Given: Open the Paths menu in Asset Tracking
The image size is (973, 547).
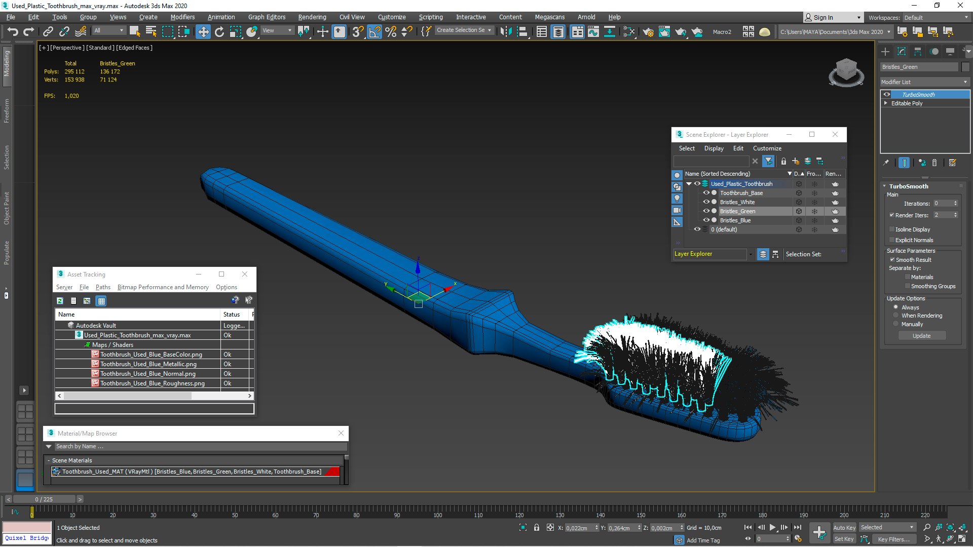Looking at the screenshot, I should click(103, 287).
